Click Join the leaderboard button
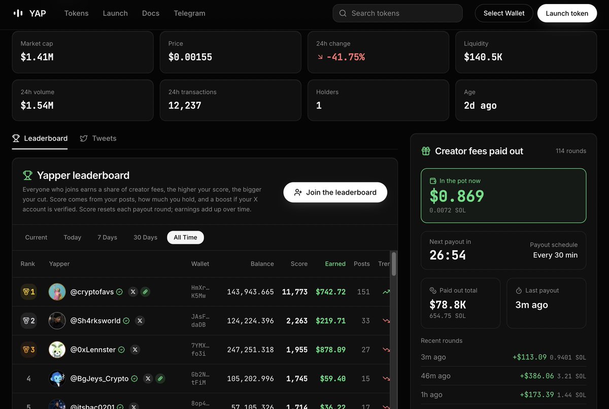Screen dimensions: 609x409 (335, 193)
